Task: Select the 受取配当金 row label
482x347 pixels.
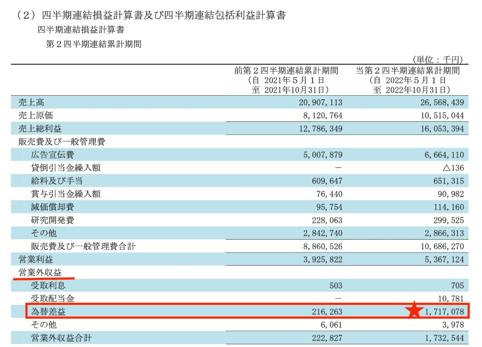Action: pos(52,299)
